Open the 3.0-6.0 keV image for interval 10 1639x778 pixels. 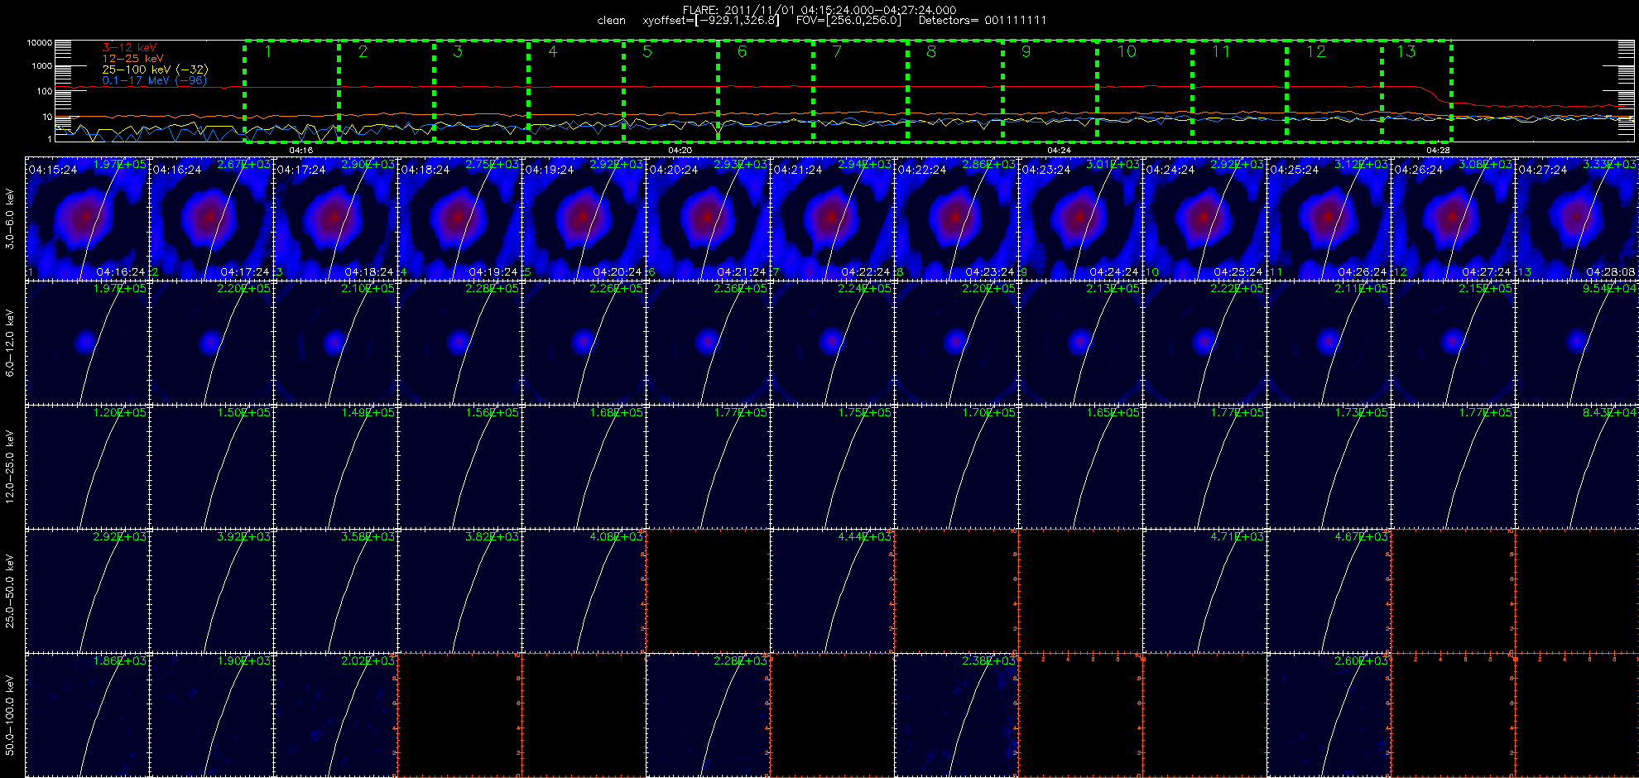coord(1204,218)
